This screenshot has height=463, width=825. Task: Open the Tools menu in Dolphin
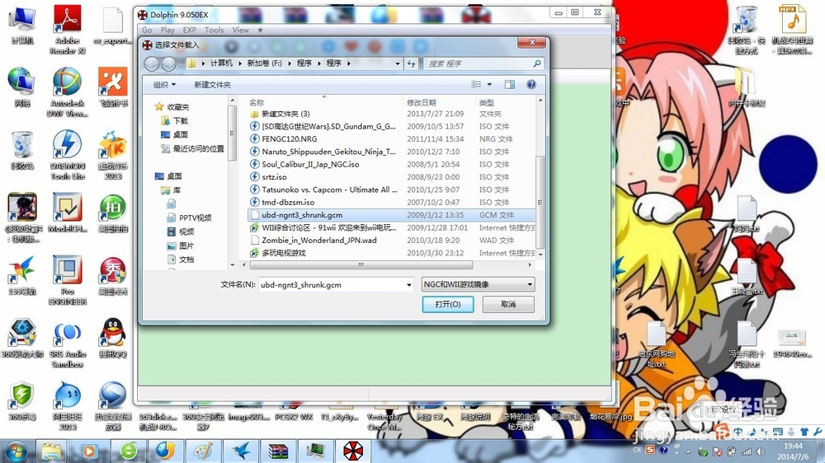tap(214, 30)
